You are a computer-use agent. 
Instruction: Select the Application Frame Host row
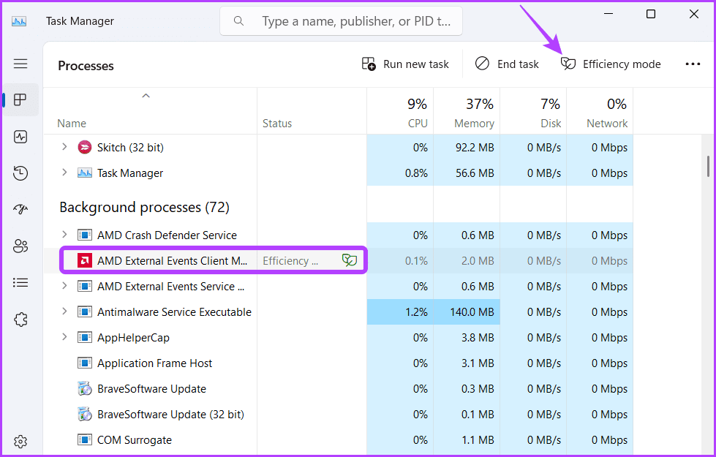pos(339,363)
